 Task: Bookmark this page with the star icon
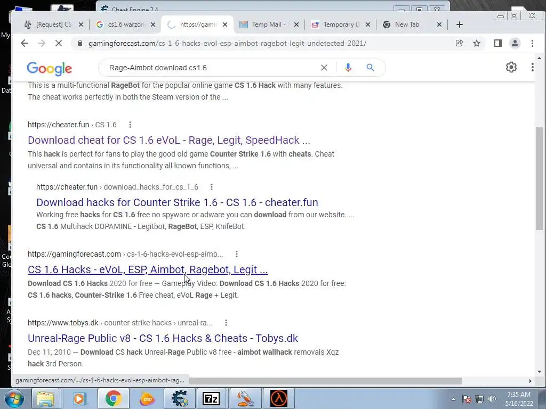click(477, 43)
